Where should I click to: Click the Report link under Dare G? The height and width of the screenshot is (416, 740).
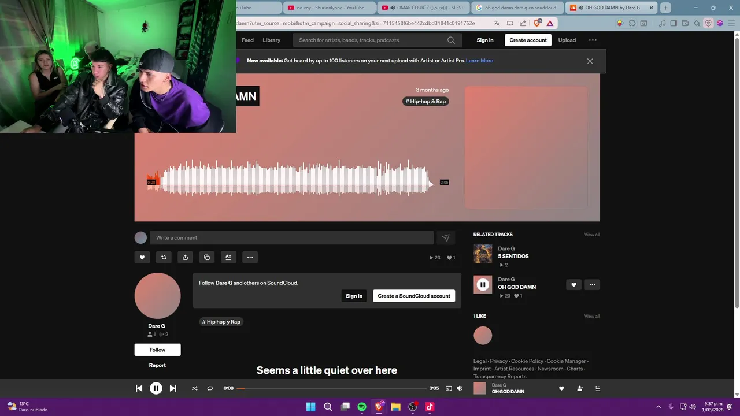point(157,365)
